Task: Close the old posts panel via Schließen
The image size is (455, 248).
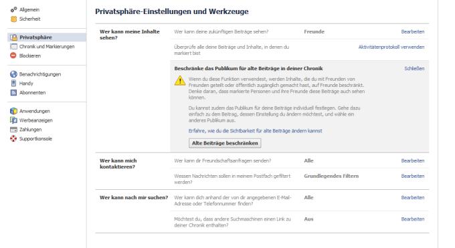Action: coord(414,68)
